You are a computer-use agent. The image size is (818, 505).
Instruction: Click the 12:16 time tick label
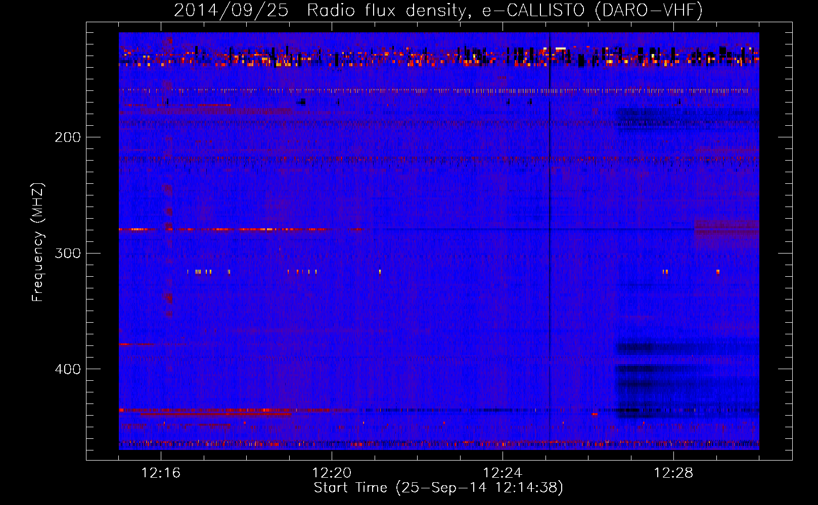161,473
